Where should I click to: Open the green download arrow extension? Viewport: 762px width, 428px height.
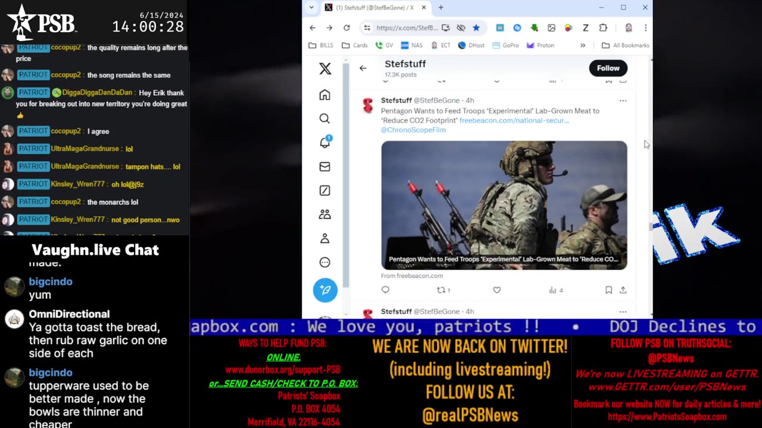pos(535,28)
